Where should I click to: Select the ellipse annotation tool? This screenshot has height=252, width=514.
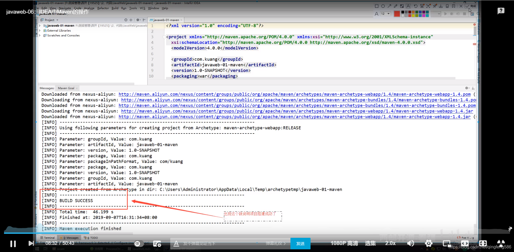point(383,6)
